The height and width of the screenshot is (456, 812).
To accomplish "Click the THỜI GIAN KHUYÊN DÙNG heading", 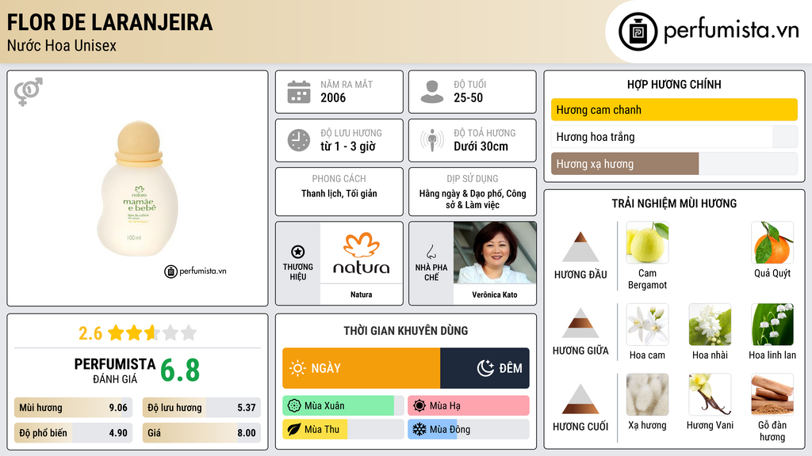I will click(406, 331).
